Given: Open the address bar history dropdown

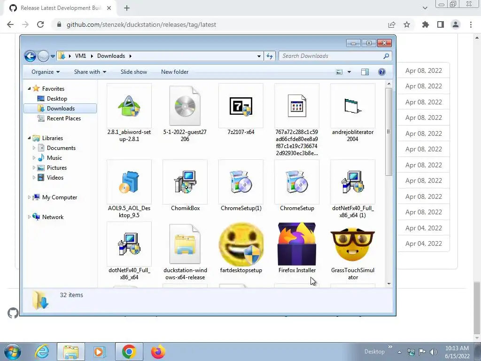Looking at the screenshot, I should click(259, 56).
